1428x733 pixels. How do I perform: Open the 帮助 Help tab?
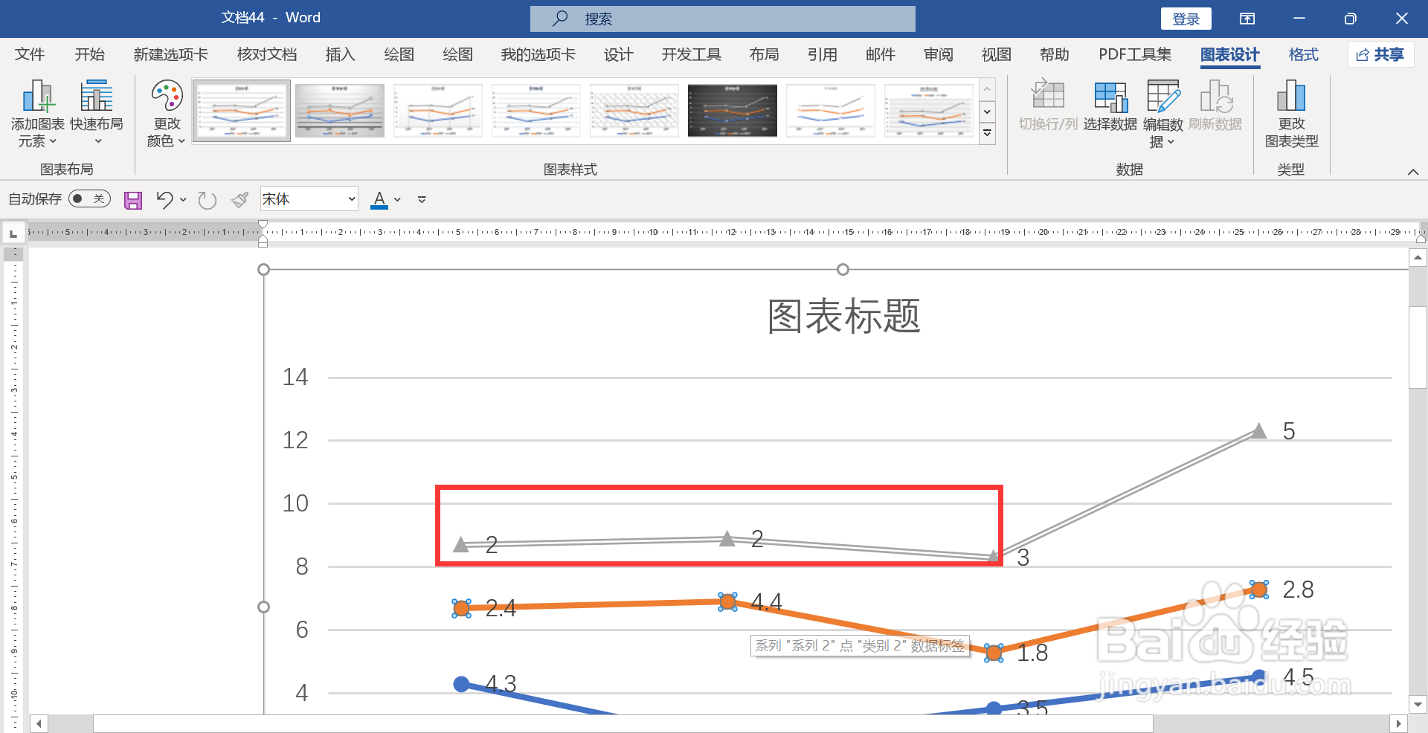[1055, 54]
